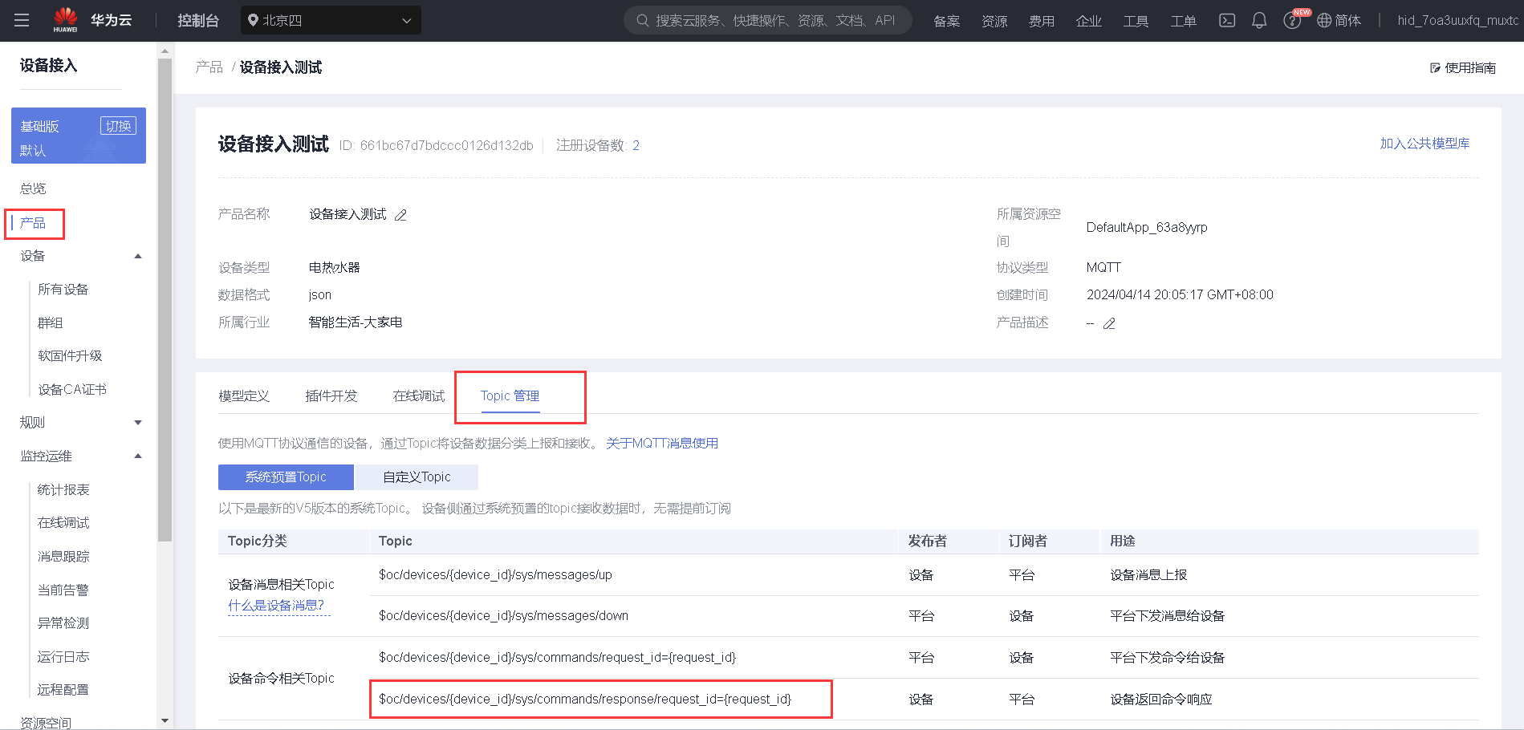Viewport: 1524px width, 730px height.
Task: Click the Huawei Cloud logo
Action: click(92, 20)
